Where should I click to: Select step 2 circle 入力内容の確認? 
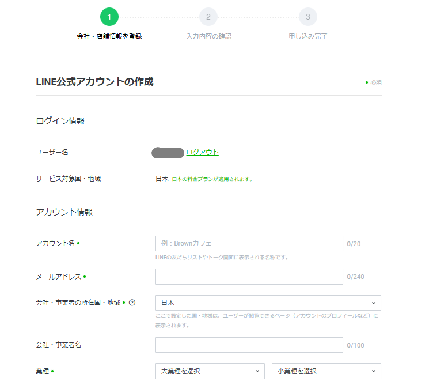[208, 17]
